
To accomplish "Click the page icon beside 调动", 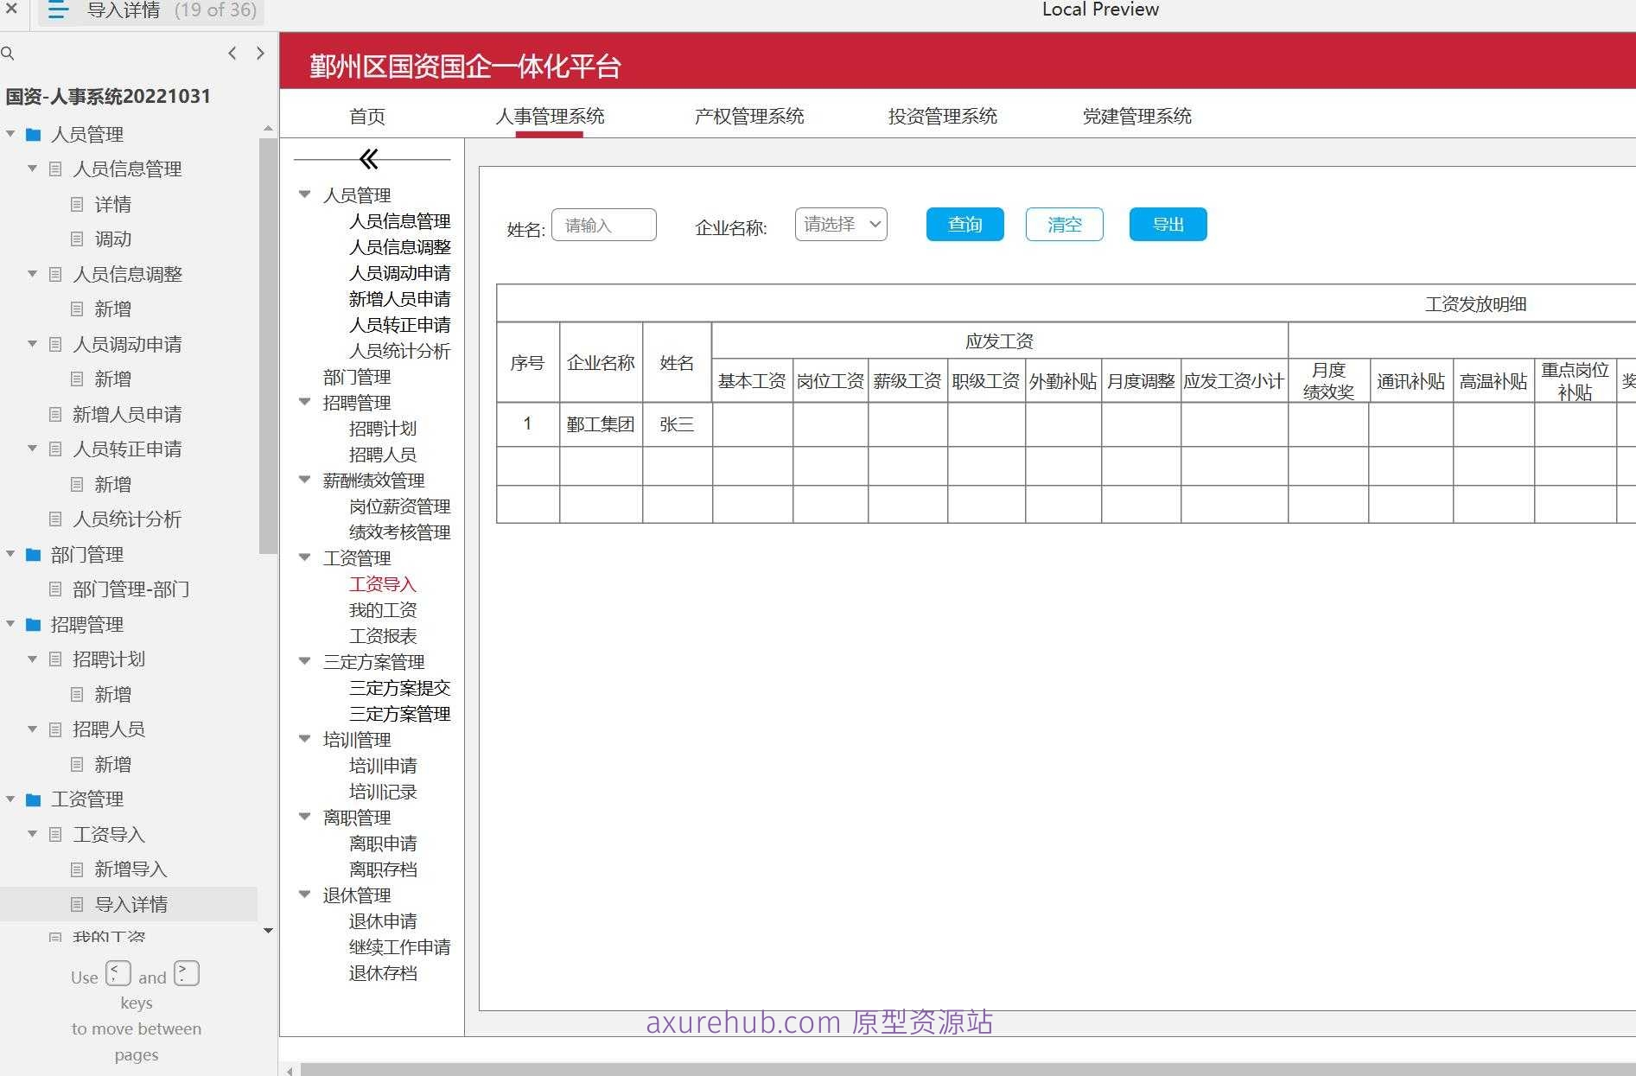I will click(x=77, y=239).
